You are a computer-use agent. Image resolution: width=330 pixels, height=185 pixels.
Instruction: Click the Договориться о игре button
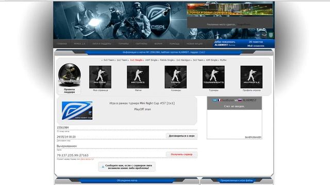click(x=181, y=136)
